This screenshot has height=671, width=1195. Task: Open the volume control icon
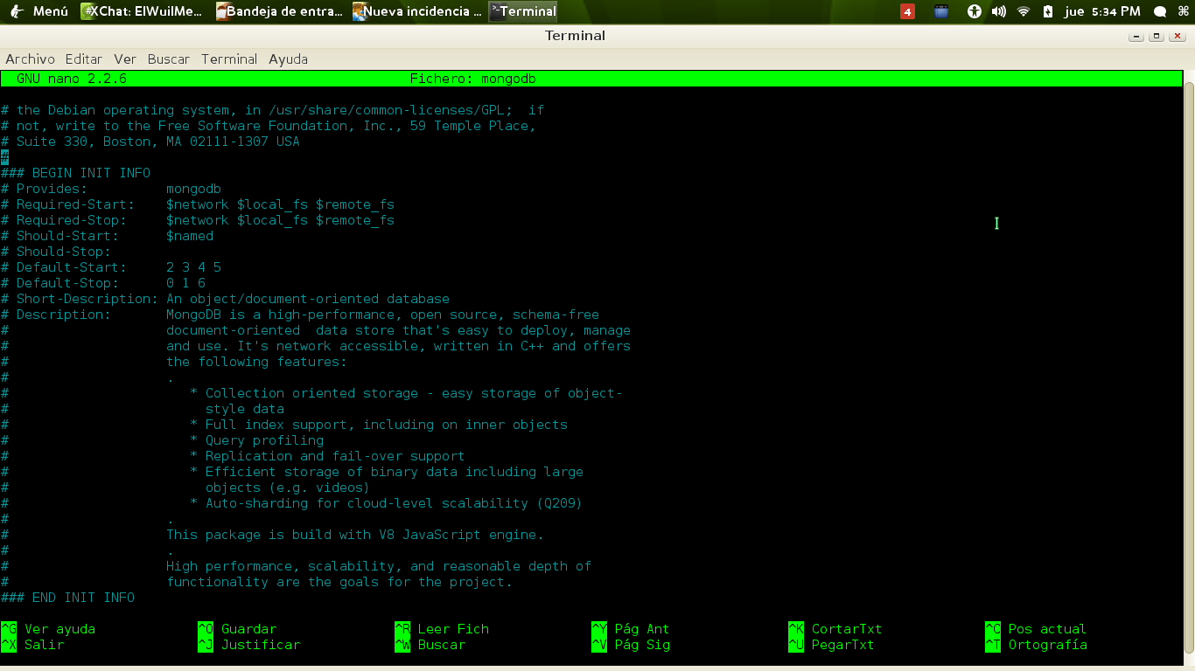[998, 11]
